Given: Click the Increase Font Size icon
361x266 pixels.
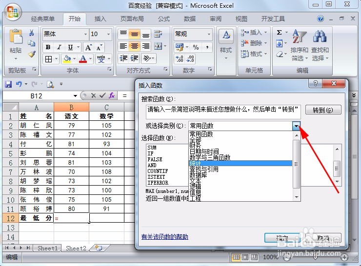Looking at the screenshot, I should [89, 47].
